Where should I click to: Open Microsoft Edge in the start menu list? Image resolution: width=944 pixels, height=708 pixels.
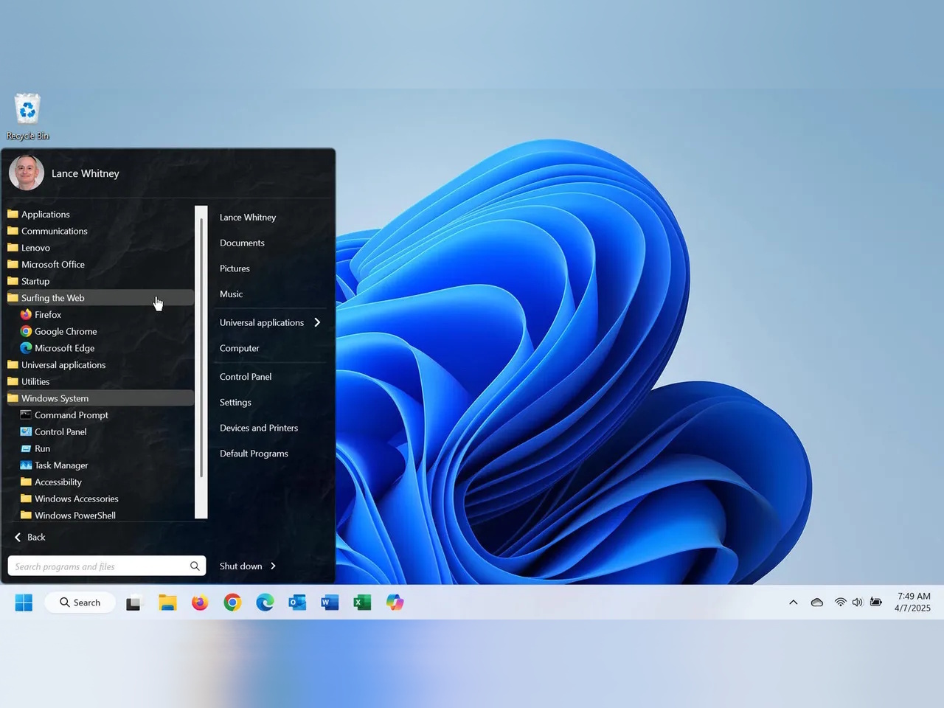(64, 348)
